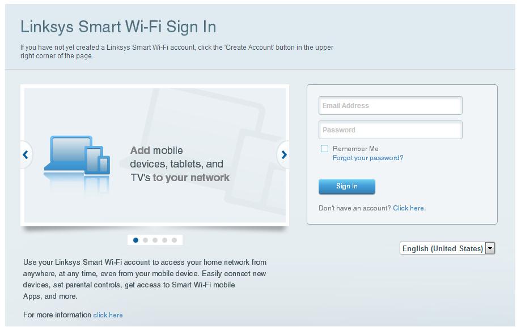The image size is (517, 327).
Task: Click the Add mobile devices slide text
Action: (180, 164)
